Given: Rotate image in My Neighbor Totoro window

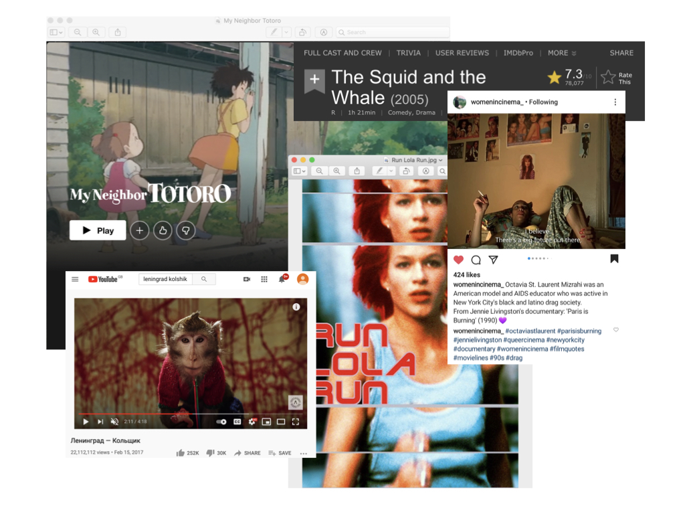Looking at the screenshot, I should pos(302,32).
